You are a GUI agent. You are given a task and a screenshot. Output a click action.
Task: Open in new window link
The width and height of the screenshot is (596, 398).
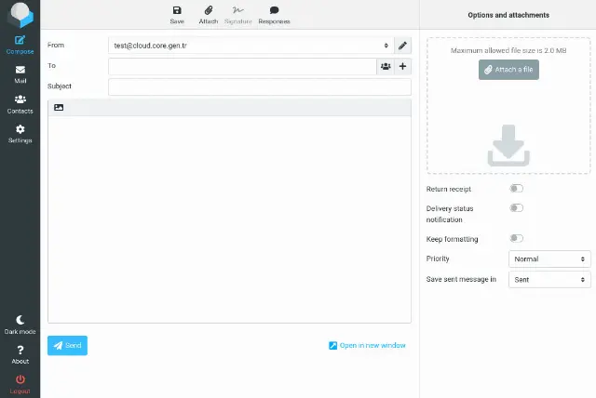pyautogui.click(x=367, y=345)
